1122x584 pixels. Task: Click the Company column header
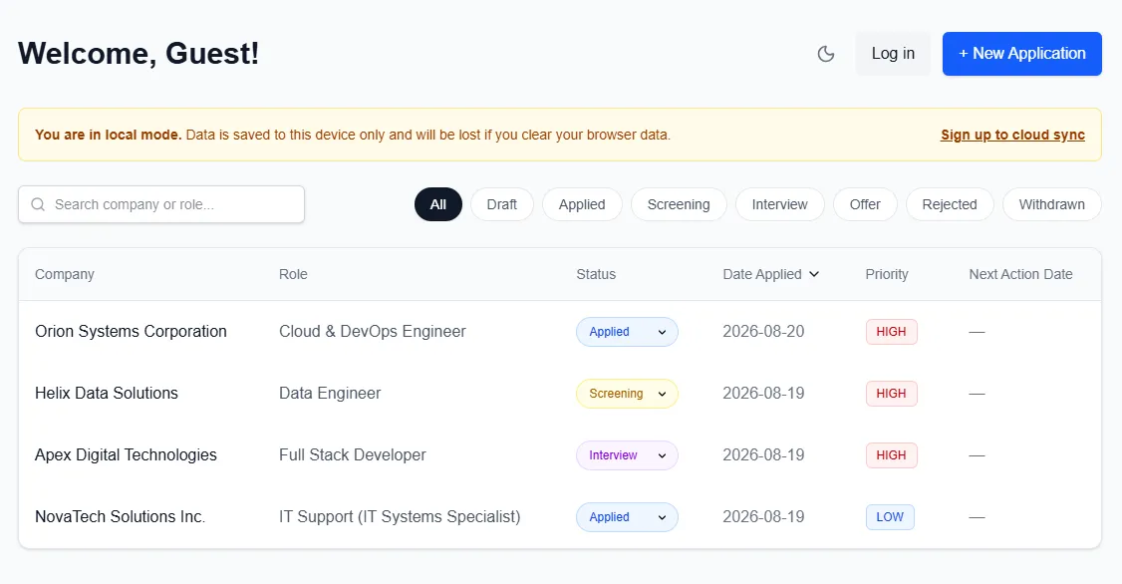[x=65, y=274]
